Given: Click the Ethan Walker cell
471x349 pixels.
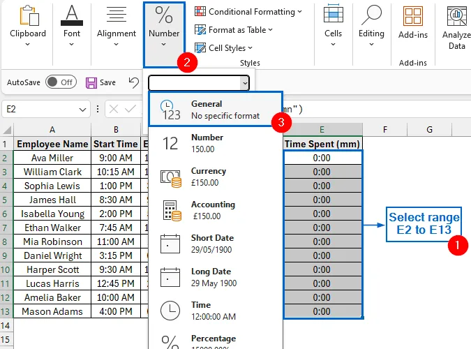Looking at the screenshot, I should 52,228.
